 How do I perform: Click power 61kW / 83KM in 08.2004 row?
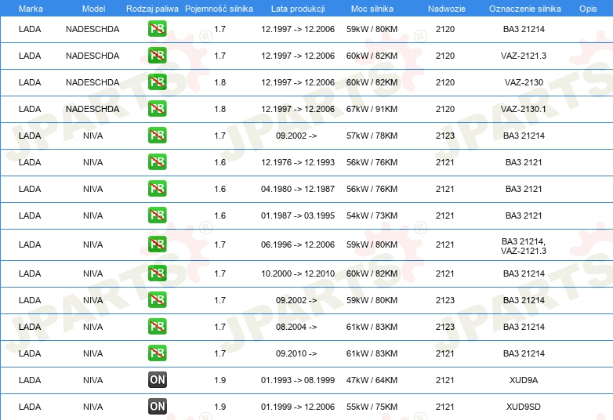[x=372, y=327]
